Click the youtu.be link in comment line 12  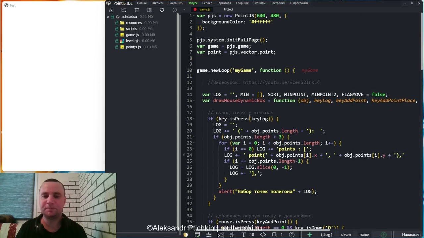[281, 82]
